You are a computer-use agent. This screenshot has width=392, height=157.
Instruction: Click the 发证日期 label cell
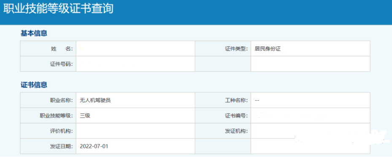(x=48, y=146)
